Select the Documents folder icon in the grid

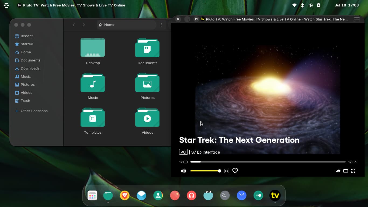147,48
